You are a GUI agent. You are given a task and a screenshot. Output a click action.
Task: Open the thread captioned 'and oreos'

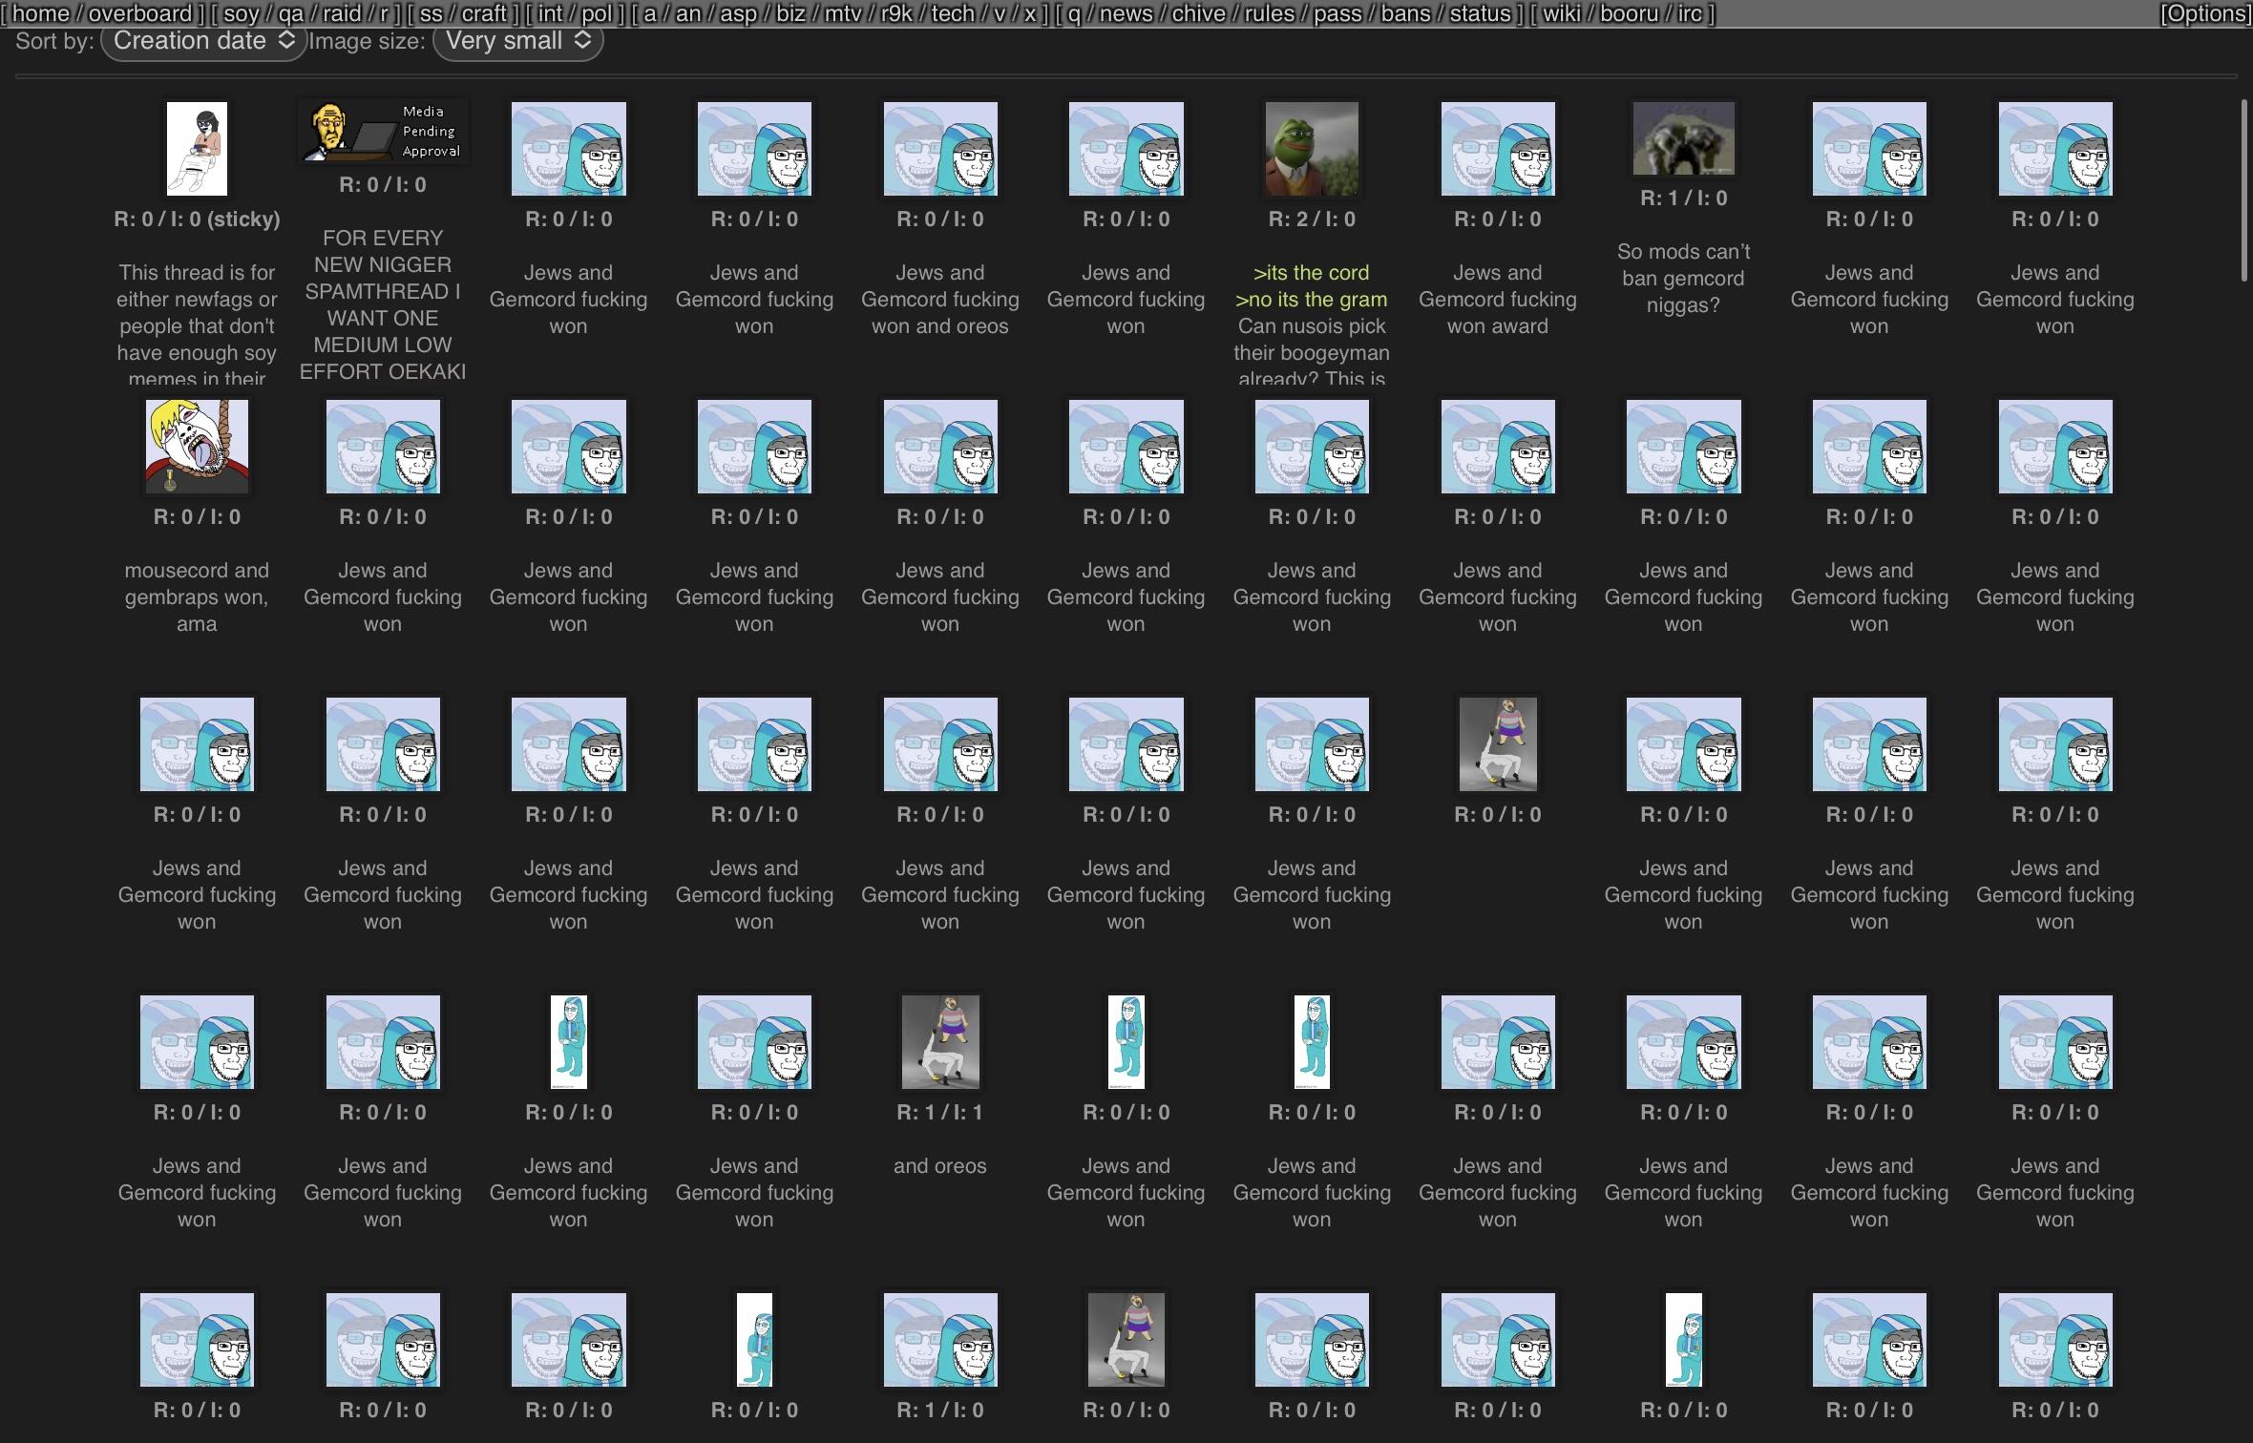939,1042
